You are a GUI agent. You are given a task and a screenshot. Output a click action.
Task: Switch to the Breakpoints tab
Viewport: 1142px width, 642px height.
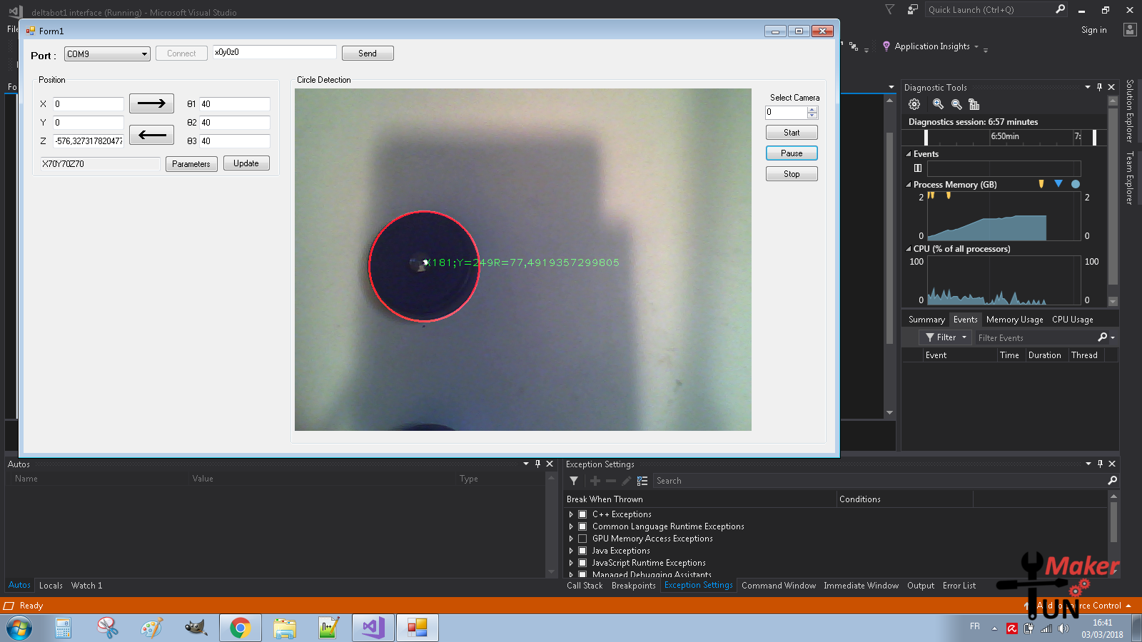(x=633, y=586)
